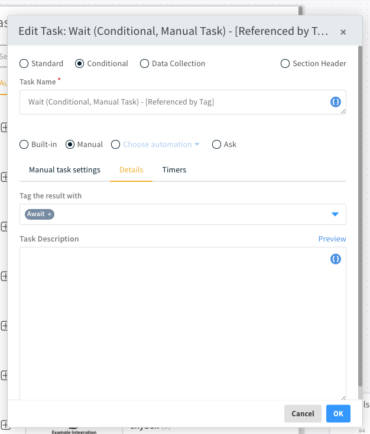Click the curly braces icon in Task Description
The height and width of the screenshot is (434, 370).
[x=335, y=259]
